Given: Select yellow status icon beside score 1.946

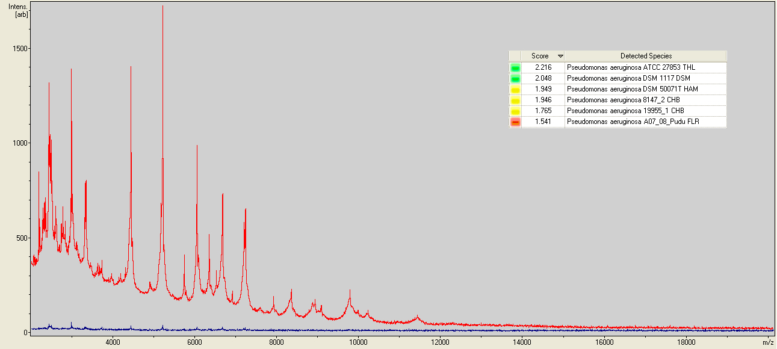Looking at the screenshot, I should [515, 100].
